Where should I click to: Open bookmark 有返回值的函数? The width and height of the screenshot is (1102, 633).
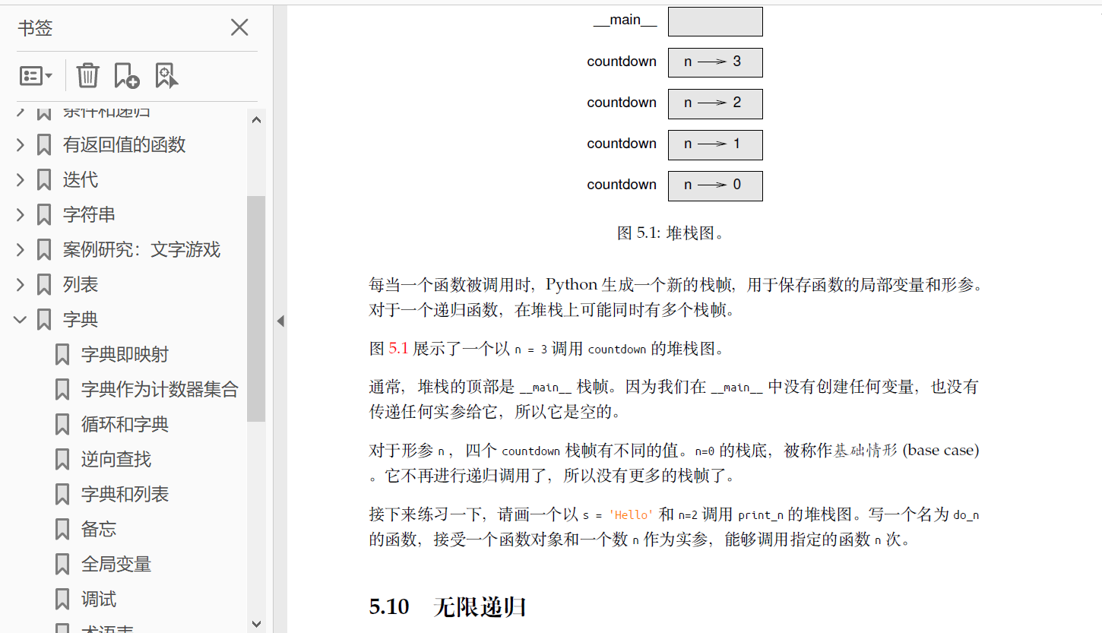click(x=125, y=144)
